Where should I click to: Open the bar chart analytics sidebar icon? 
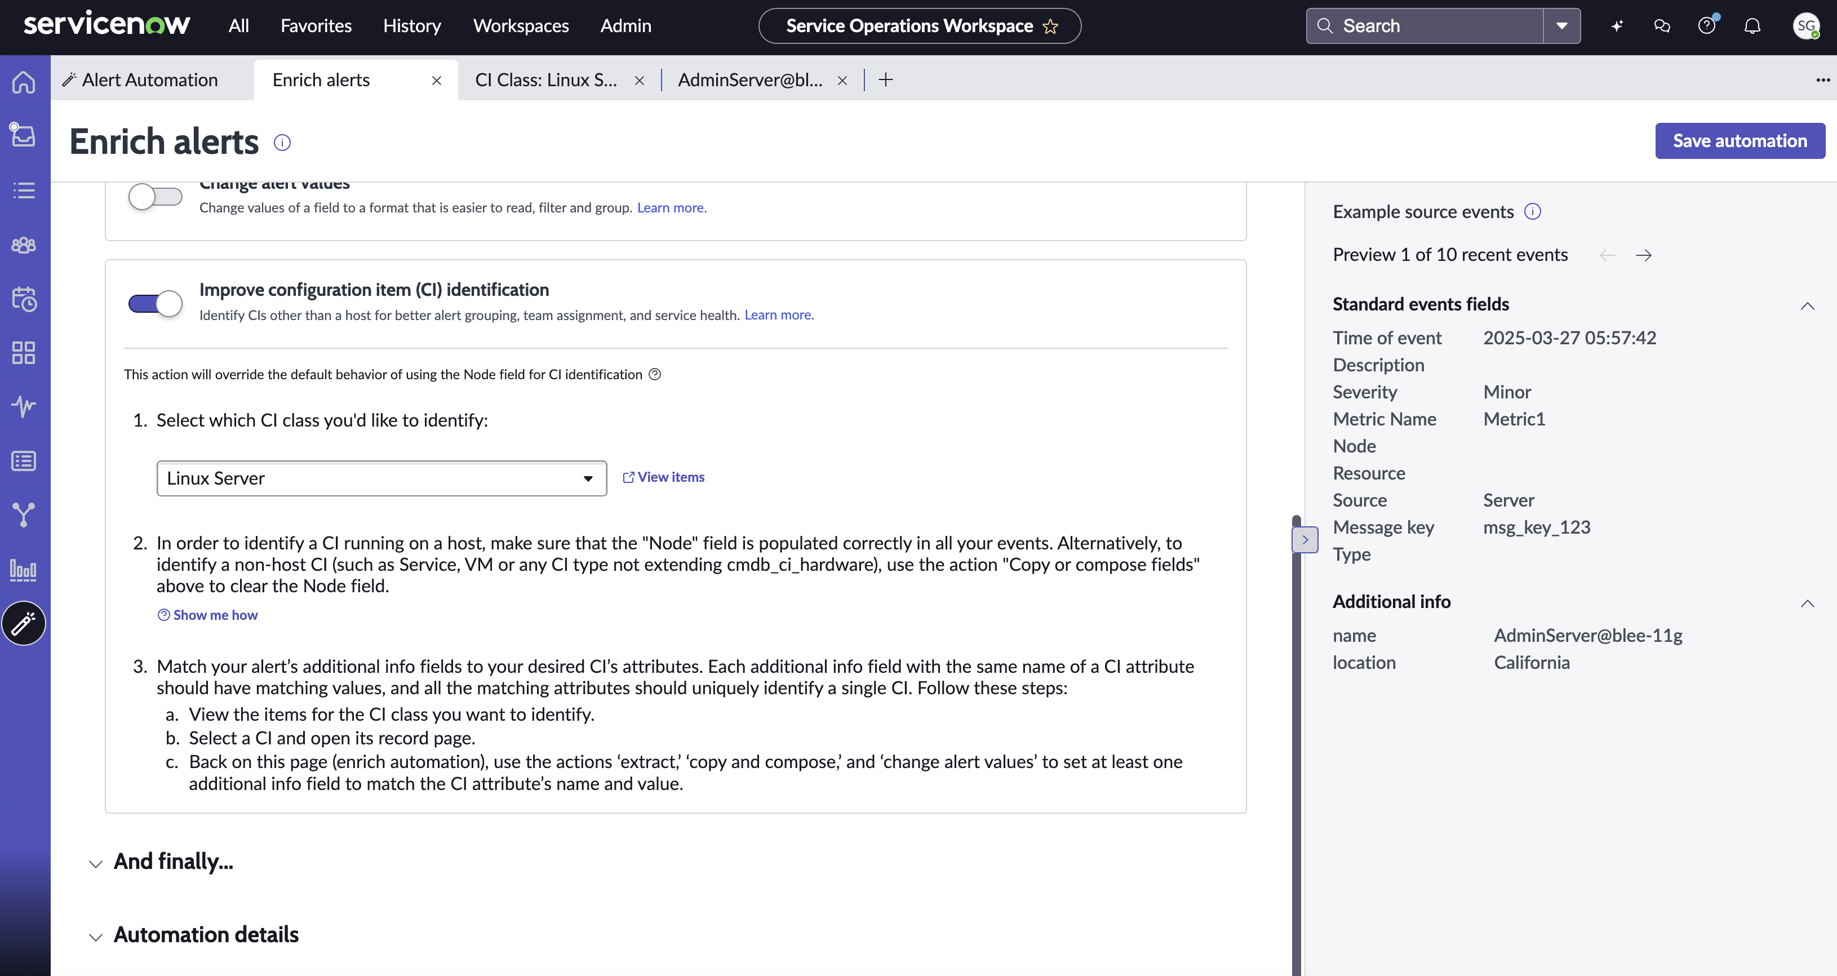[24, 570]
